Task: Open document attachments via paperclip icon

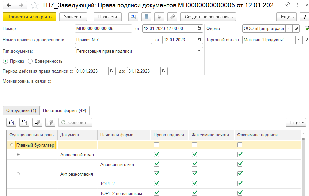Action: pyautogui.click(x=172, y=17)
